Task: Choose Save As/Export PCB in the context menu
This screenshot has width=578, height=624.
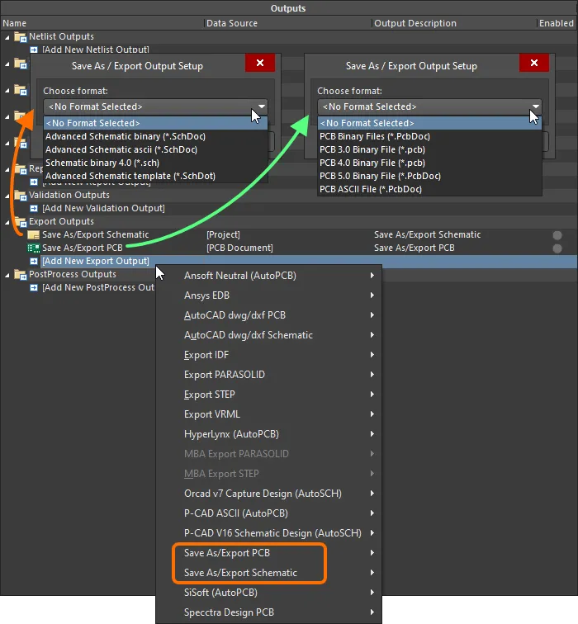Action: point(268,553)
